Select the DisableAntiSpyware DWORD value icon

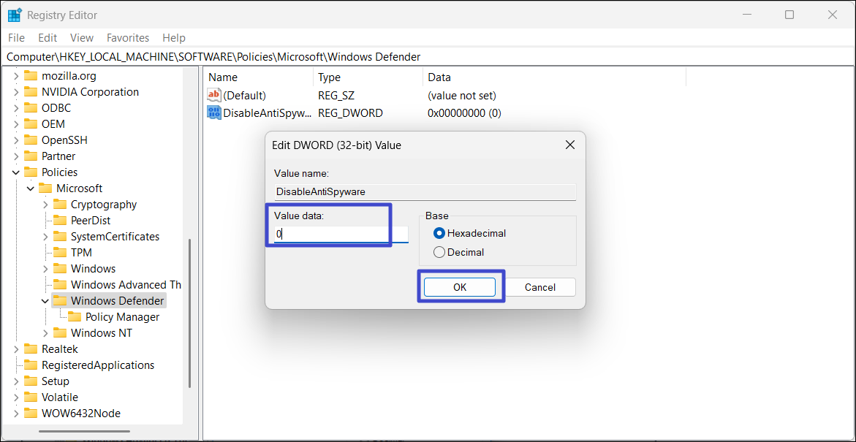[214, 113]
